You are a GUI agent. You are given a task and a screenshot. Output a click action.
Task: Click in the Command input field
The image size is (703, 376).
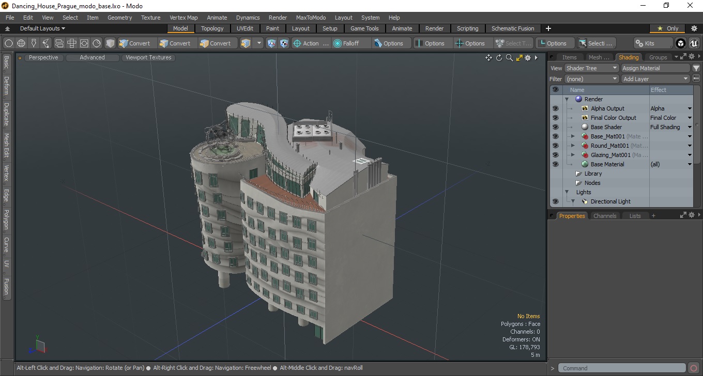[622, 368]
